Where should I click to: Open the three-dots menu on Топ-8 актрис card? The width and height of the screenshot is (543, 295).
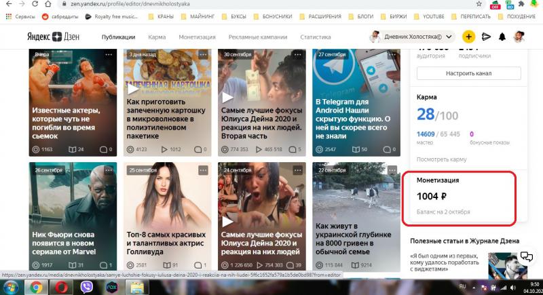(203, 170)
